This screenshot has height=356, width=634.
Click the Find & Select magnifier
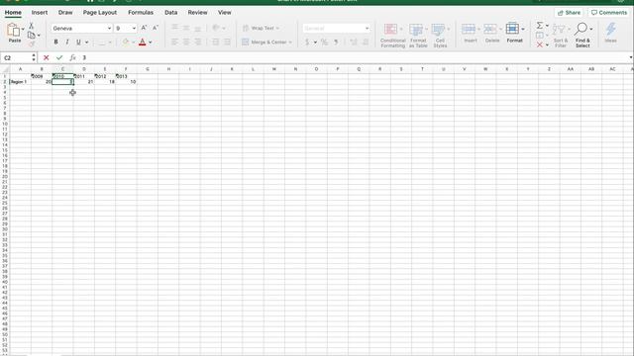coord(581,29)
